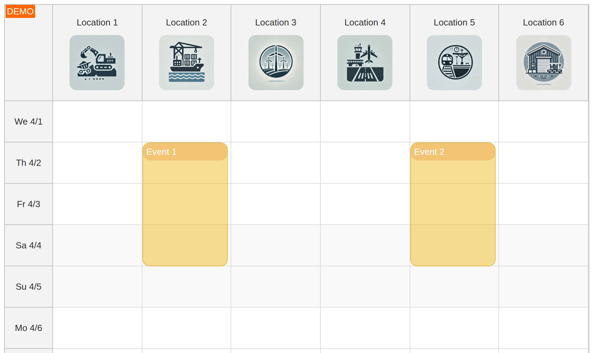
Task: Click the Location 1 column header label
Action: pyautogui.click(x=97, y=22)
